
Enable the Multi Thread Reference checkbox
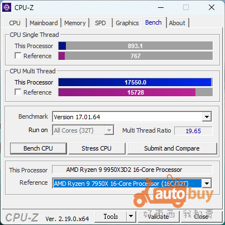(18, 92)
